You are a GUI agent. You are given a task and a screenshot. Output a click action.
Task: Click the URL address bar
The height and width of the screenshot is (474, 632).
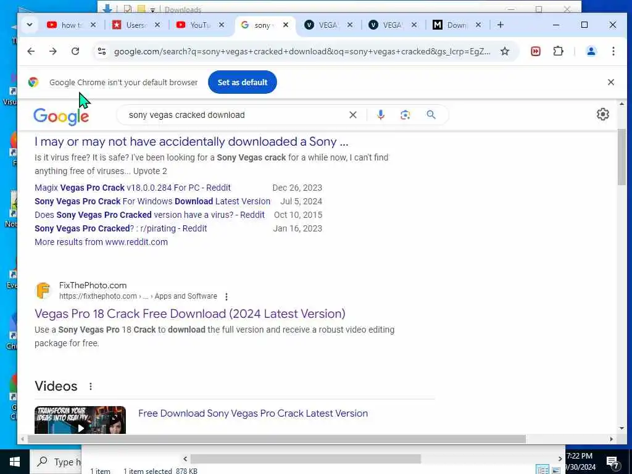click(302, 52)
